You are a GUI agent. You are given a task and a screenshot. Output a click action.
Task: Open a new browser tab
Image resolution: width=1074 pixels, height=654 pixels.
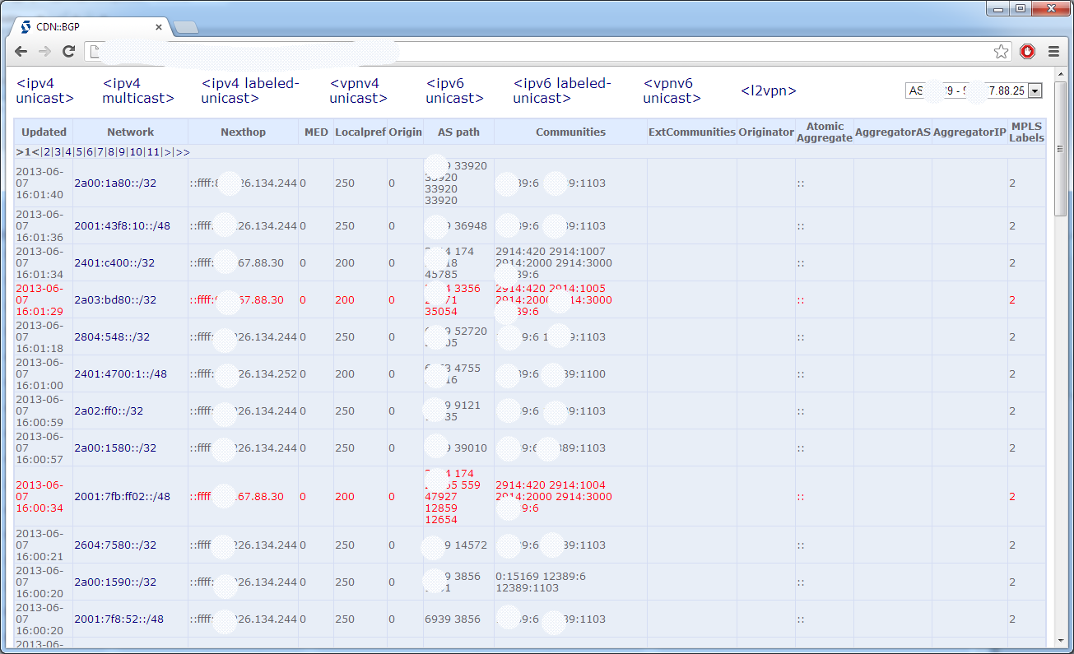pos(185,26)
